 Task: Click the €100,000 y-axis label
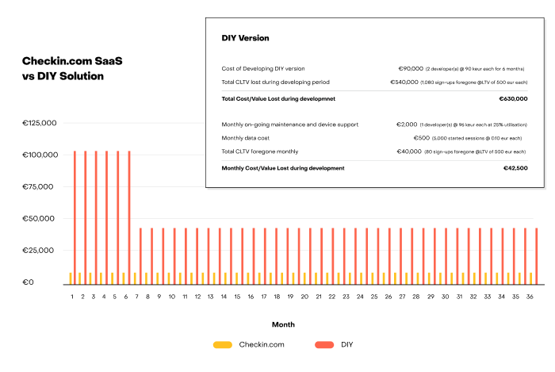(40, 155)
